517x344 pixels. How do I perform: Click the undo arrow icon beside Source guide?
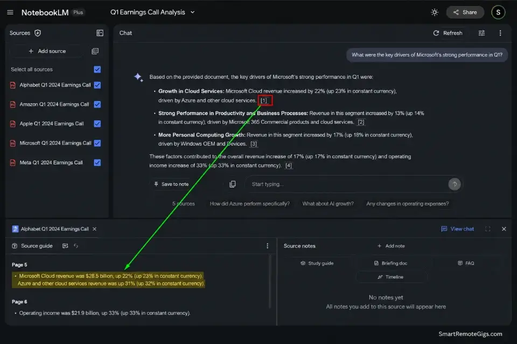(x=76, y=246)
